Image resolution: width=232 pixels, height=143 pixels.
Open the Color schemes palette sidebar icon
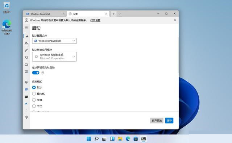coord(26,57)
